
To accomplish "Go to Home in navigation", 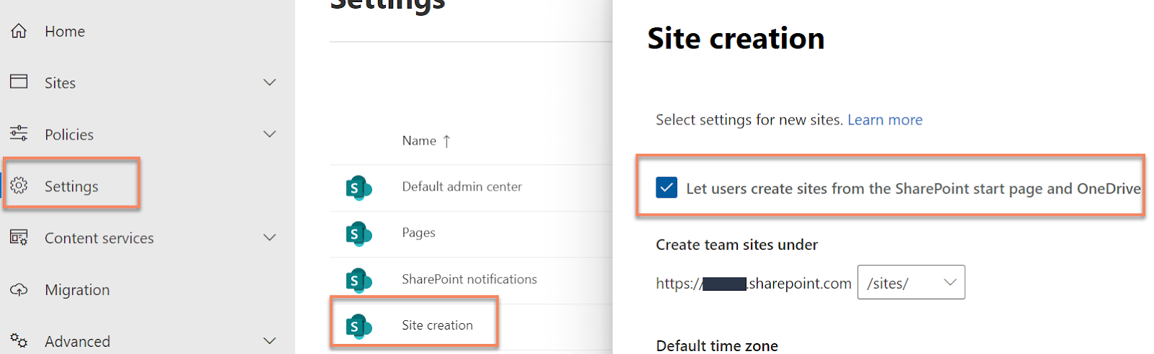I will point(65,32).
